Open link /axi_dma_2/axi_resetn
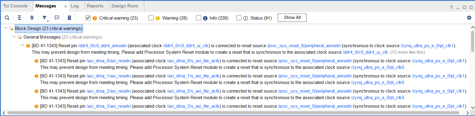 [x=108, y=91]
